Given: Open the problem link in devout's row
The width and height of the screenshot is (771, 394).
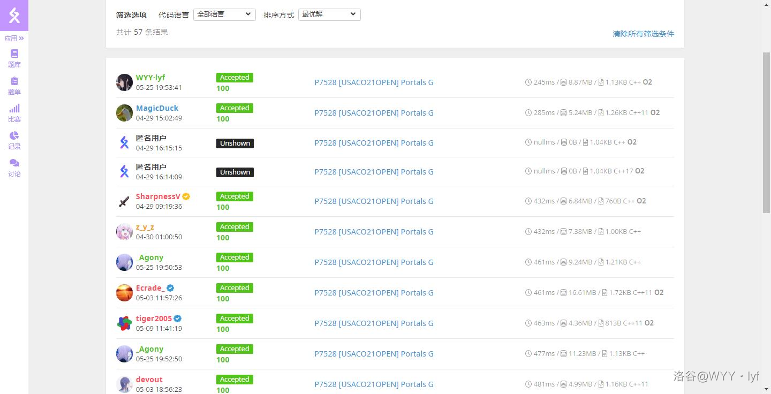Looking at the screenshot, I should tap(374, 384).
